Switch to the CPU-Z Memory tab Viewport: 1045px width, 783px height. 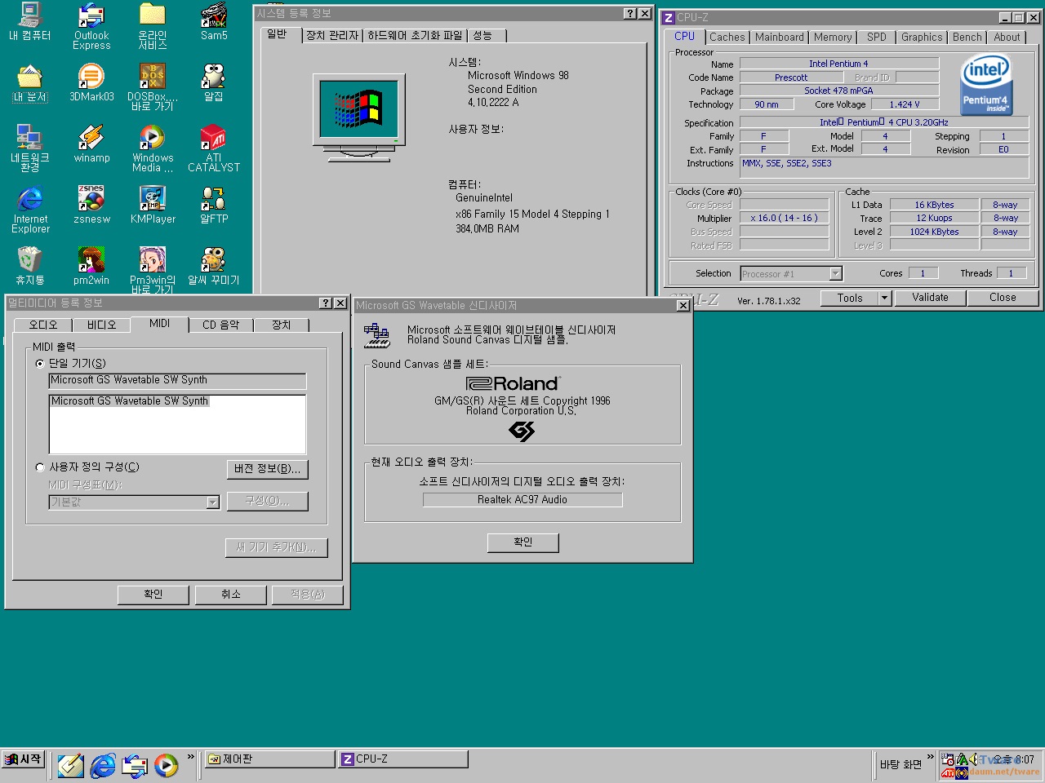click(x=833, y=38)
